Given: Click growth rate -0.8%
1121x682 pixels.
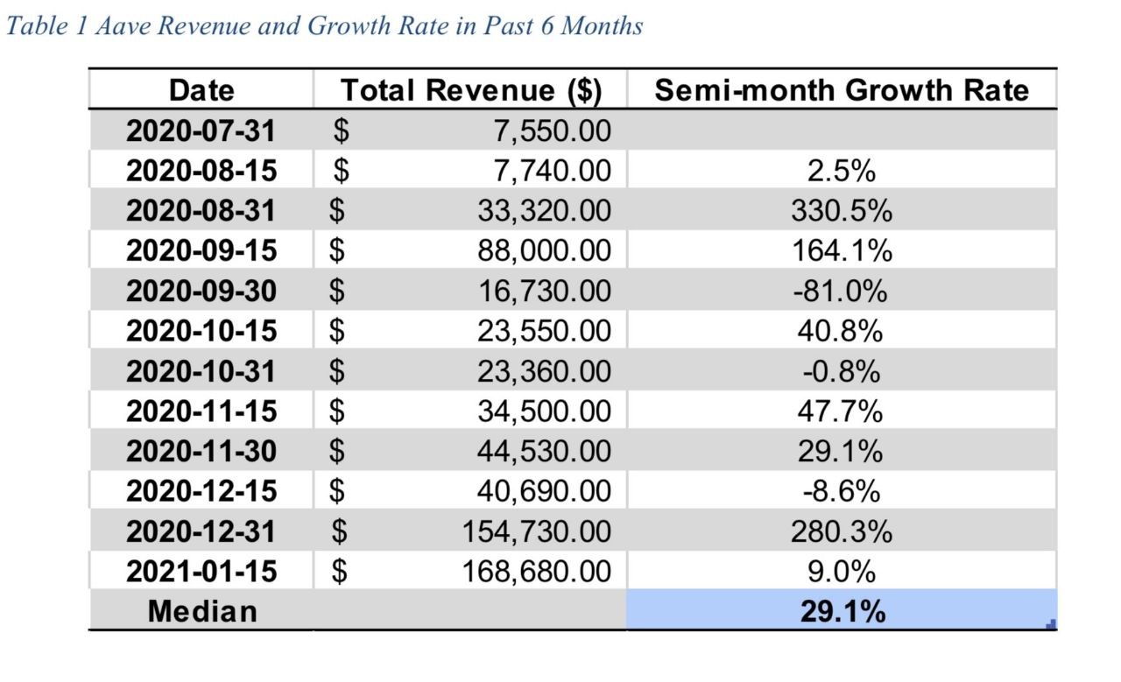Looking at the screenshot, I should [842, 371].
